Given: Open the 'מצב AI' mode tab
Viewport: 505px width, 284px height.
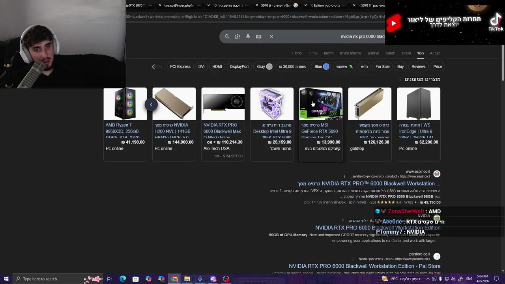Looking at the screenshot, I should tap(435, 53).
